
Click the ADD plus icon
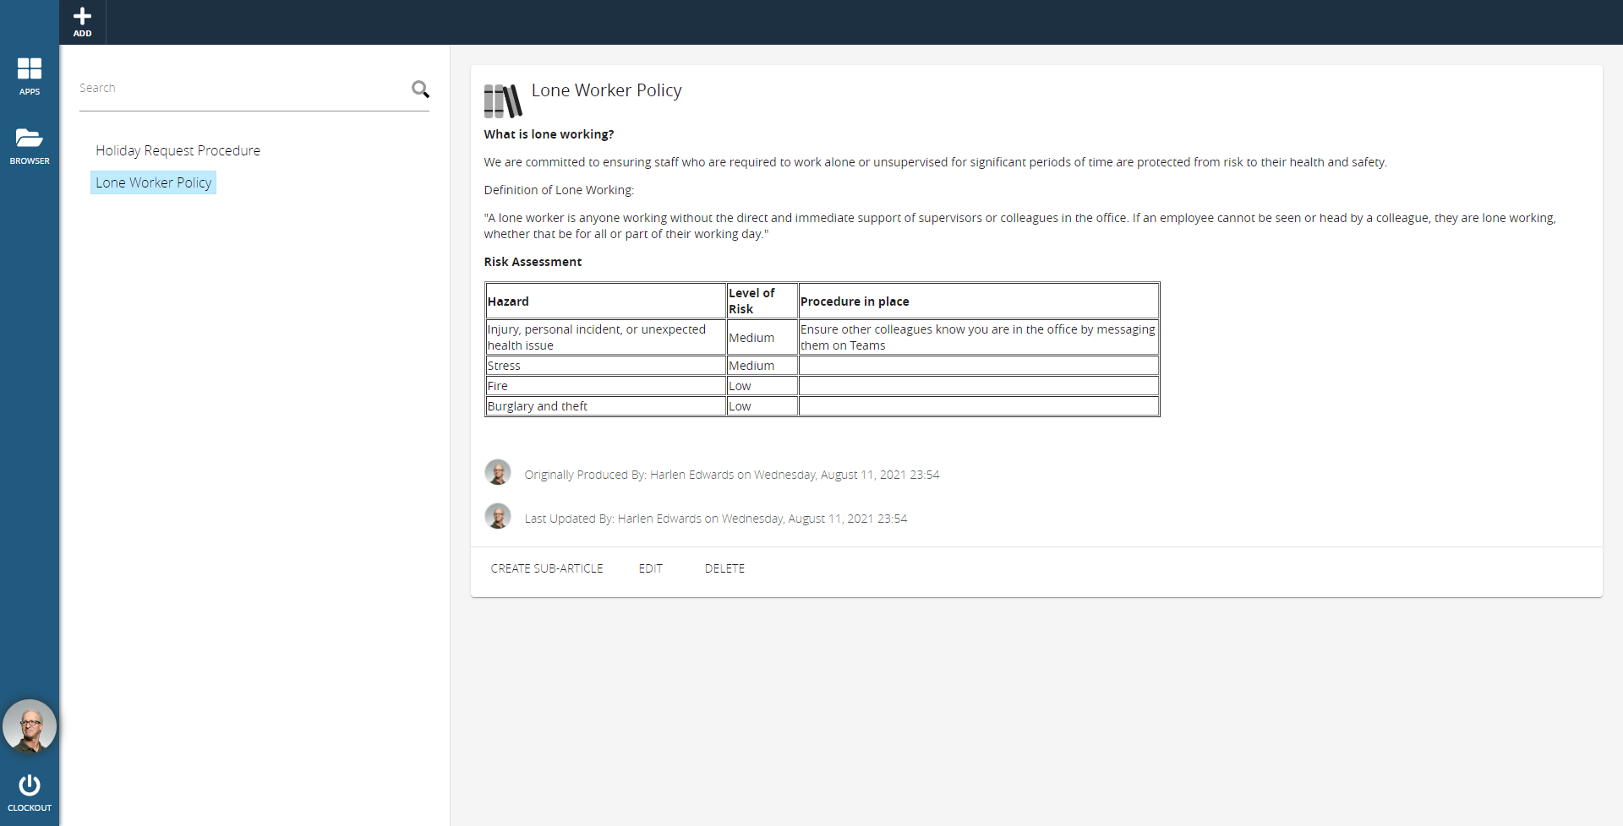tap(82, 18)
